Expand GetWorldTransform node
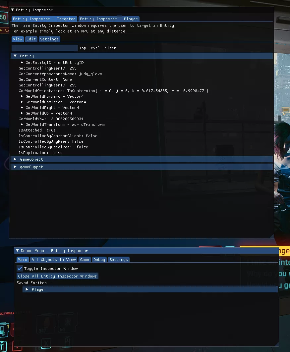Screen dimensions: 290x352 tap(22, 125)
